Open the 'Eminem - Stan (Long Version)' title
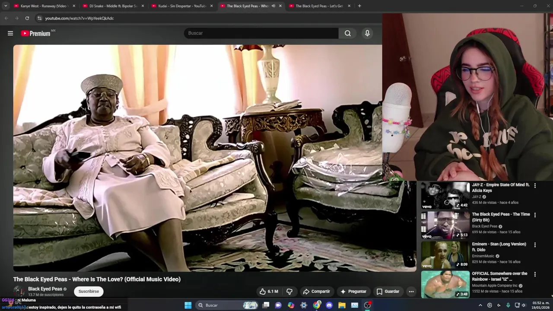This screenshot has height=311, width=553. click(x=499, y=247)
